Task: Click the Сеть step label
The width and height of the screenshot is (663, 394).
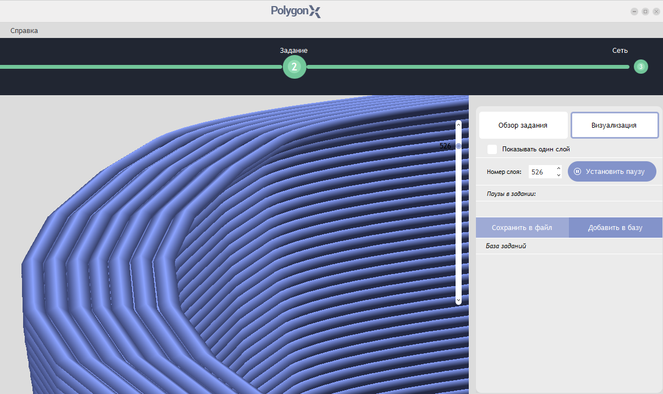Action: click(x=620, y=50)
